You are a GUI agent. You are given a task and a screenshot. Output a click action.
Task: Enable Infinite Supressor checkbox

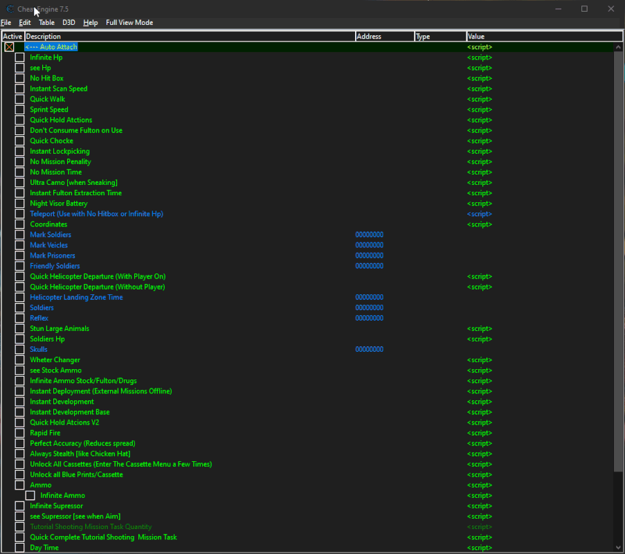coord(19,506)
